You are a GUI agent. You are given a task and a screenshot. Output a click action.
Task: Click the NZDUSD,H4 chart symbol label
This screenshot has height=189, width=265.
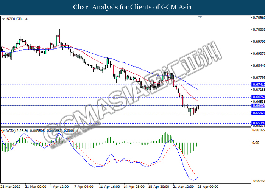(17, 19)
